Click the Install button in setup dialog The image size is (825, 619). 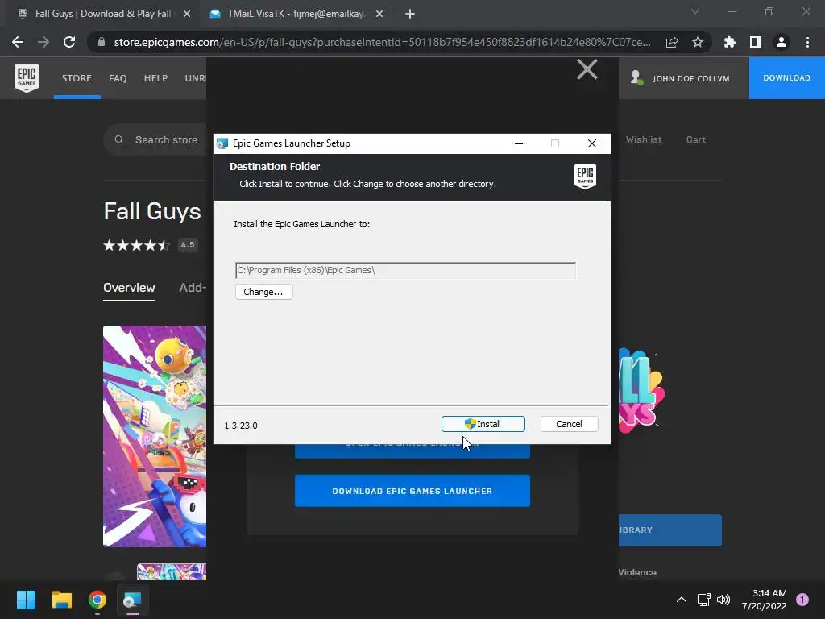[483, 424]
